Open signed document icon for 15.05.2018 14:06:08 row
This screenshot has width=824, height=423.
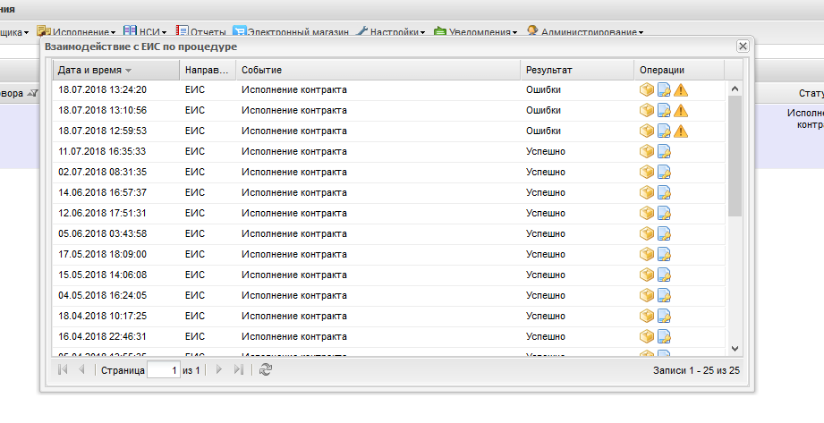tap(664, 275)
